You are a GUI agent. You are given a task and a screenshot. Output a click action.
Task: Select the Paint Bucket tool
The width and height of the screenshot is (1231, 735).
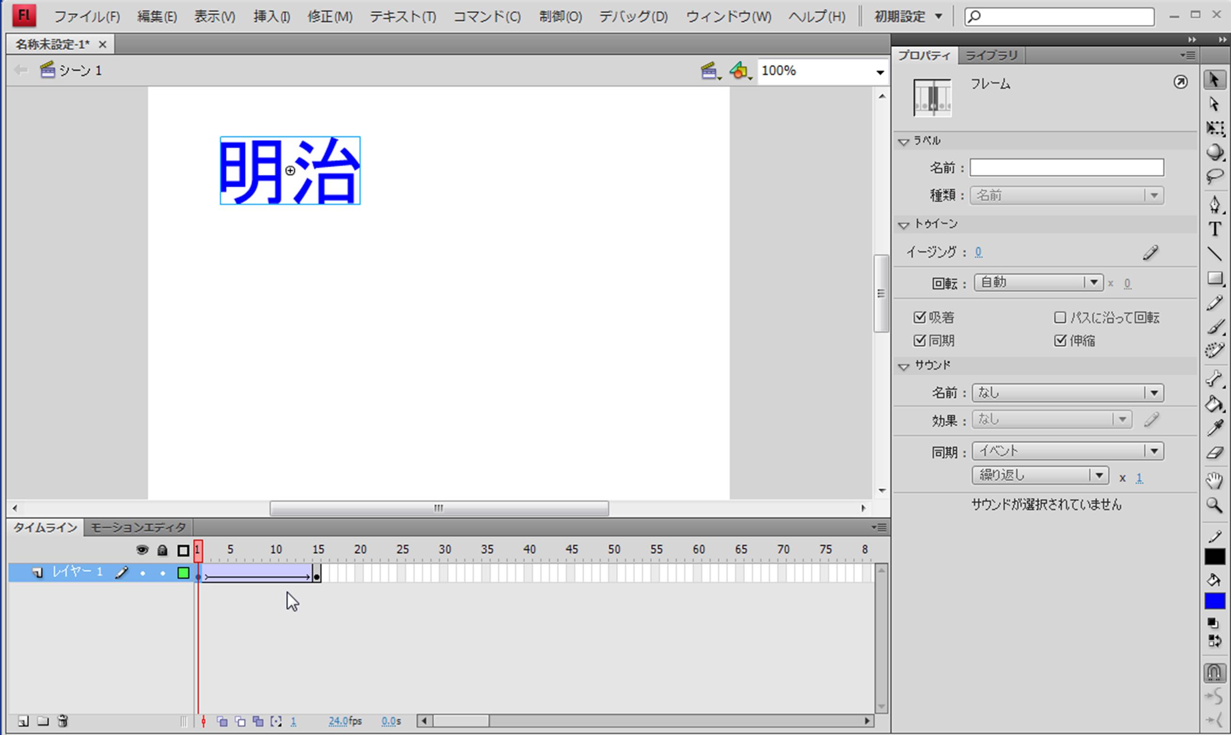pos(1214,405)
